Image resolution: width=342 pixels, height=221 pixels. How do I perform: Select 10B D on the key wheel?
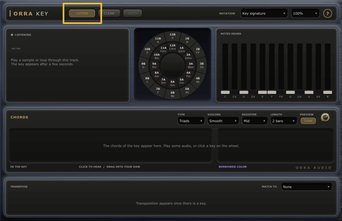coord(147,51)
